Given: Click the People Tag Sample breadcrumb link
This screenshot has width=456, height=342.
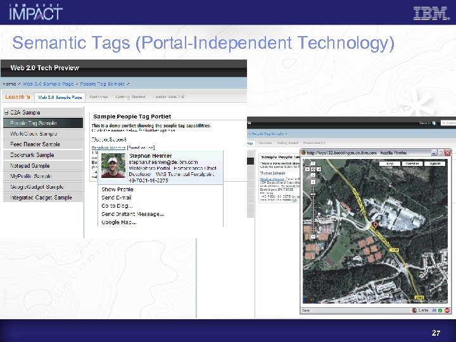Looking at the screenshot, I should click(102, 84).
